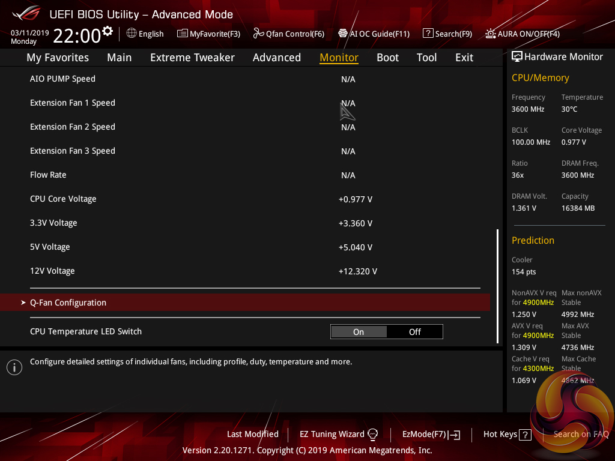
Task: Click the +5.040 V value
Action: 356,247
